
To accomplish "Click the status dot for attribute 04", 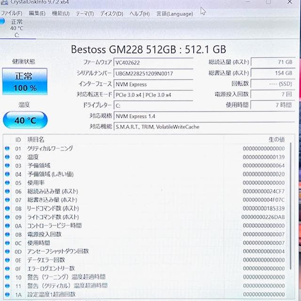I will click(x=8, y=174).
